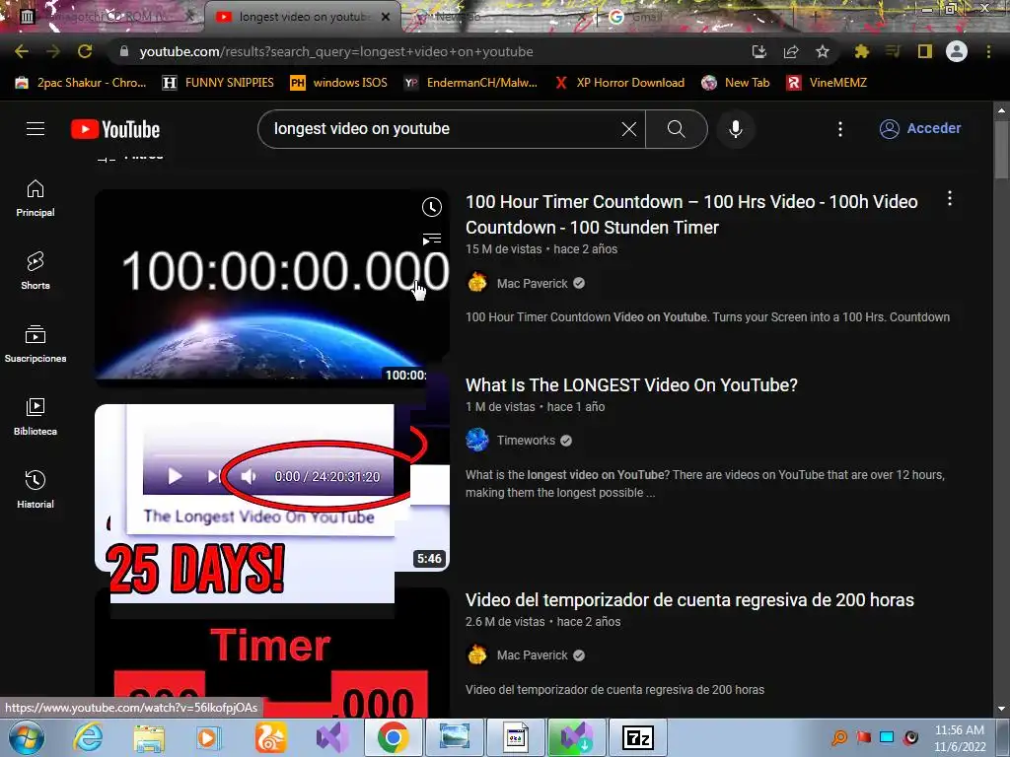The height and width of the screenshot is (757, 1010).
Task: Click the Timeworks channel avatar
Action: tap(477, 440)
